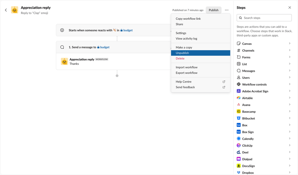Viewport: 298px width, 175px height.
Task: Click the Calendly app icon
Action: pyautogui.click(x=238, y=139)
